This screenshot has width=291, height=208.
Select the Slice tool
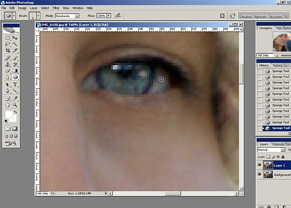[15, 50]
